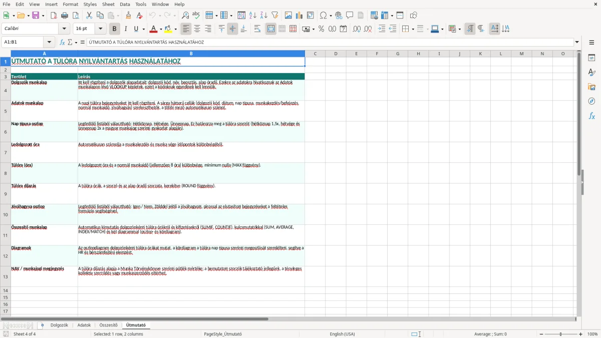The image size is (601, 338).
Task: Select the Clone Formatting paintbrush
Action: coord(129,16)
